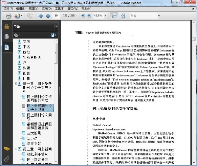Image resolution: width=197 pixels, height=166 pixels.
Task: Click the bookmark icon beside 结束语
Action: coord(23,138)
